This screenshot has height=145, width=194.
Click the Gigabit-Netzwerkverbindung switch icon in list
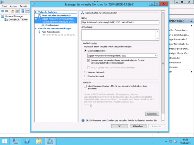tap(39, 19)
